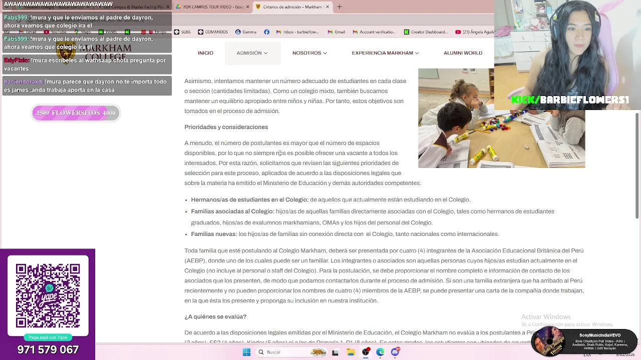Screen dimensions: 641x360
Task: Open the SUBS bookmark
Action: [182, 32]
